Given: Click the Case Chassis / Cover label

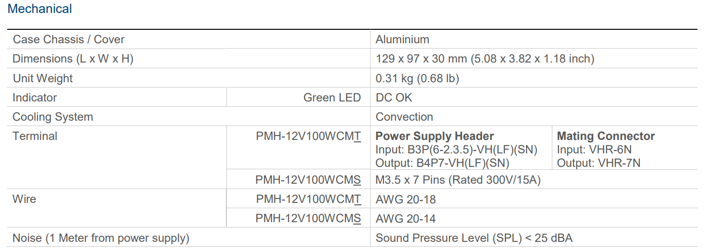Looking at the screenshot, I should pyautogui.click(x=68, y=39).
